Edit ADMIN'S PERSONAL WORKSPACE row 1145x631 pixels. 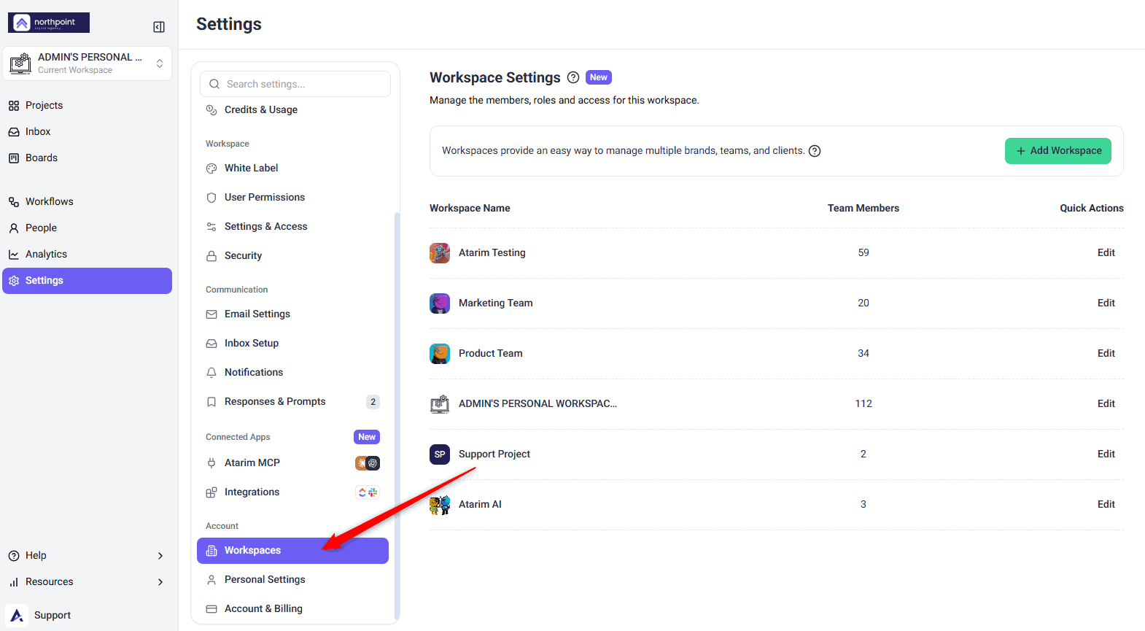click(1106, 403)
